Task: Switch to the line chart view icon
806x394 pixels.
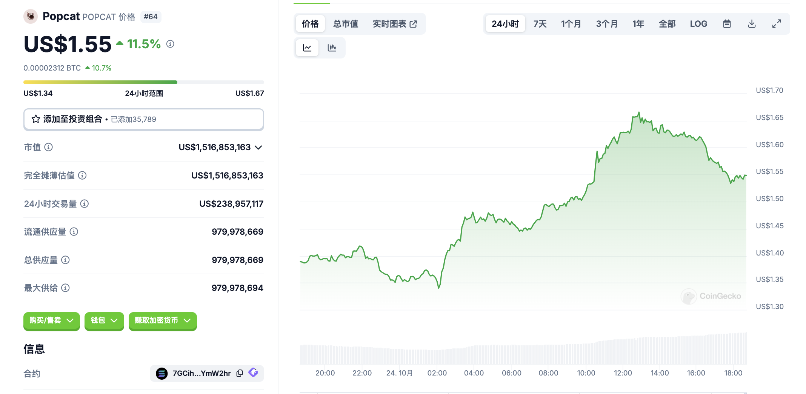Action: tap(307, 48)
